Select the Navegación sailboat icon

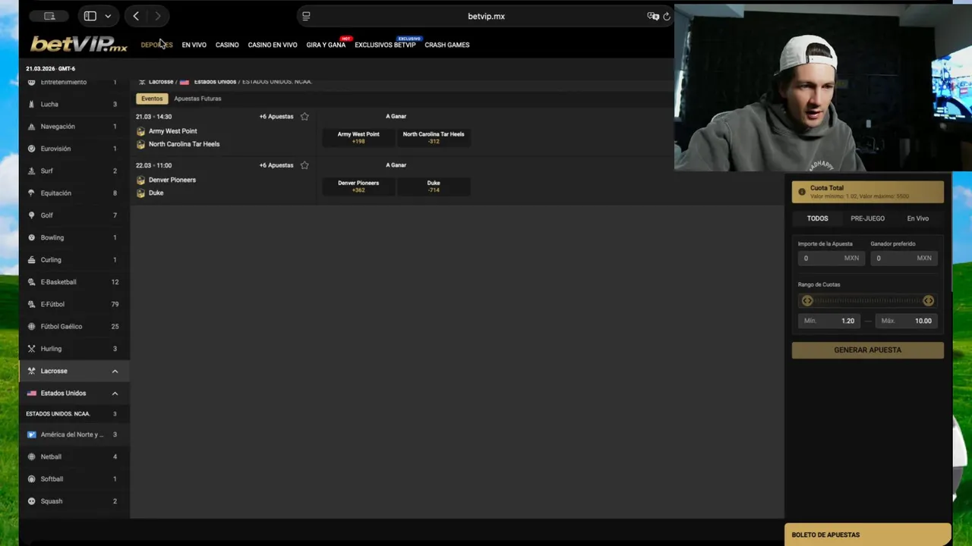pyautogui.click(x=31, y=127)
